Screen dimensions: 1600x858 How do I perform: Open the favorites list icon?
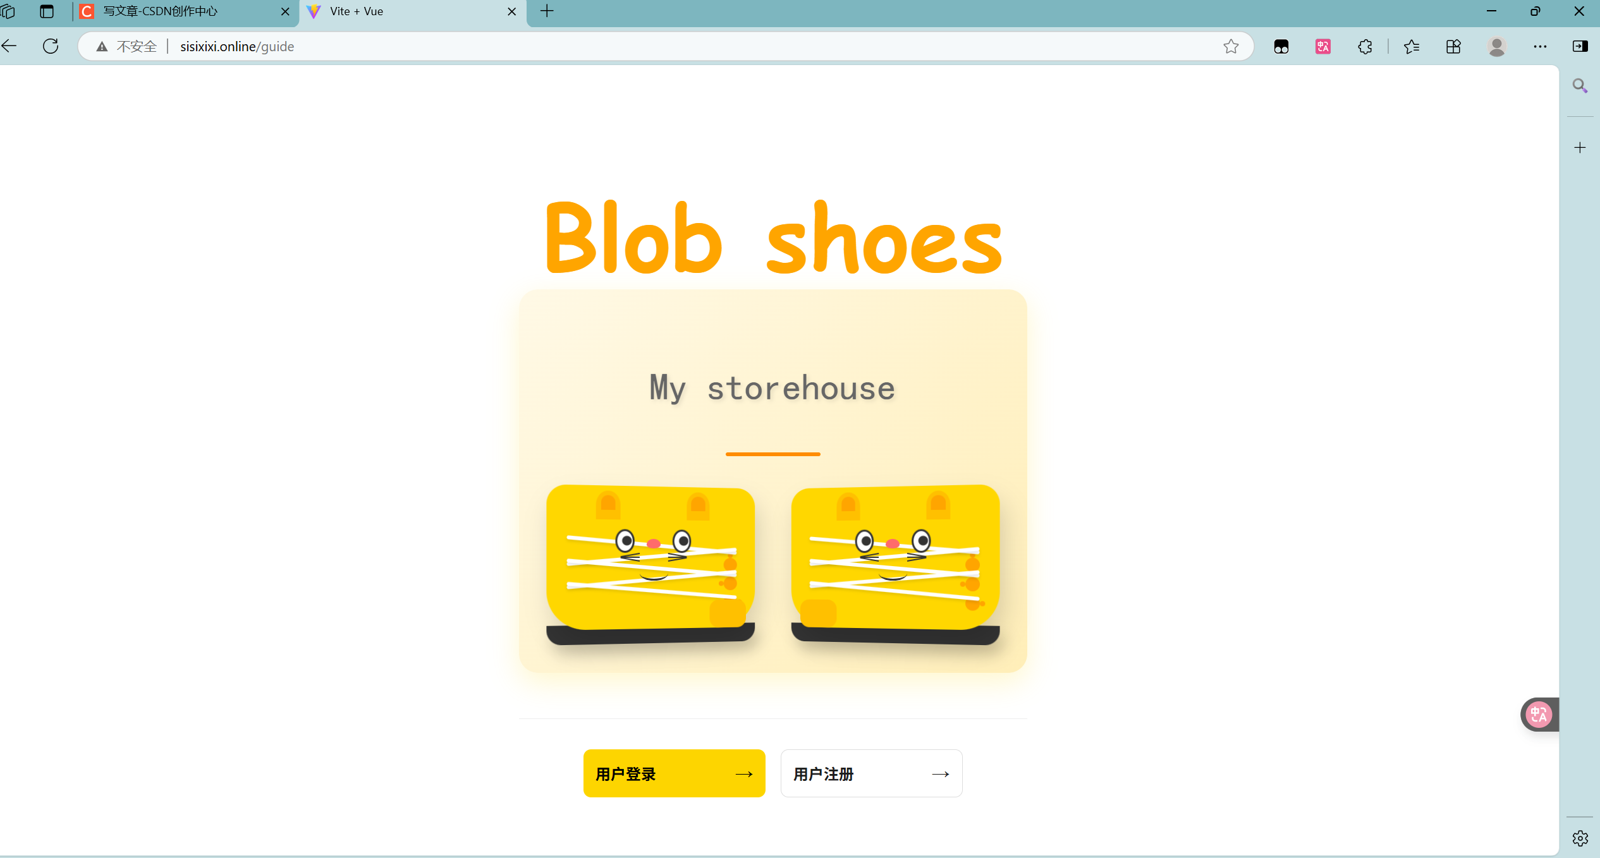[x=1411, y=46]
